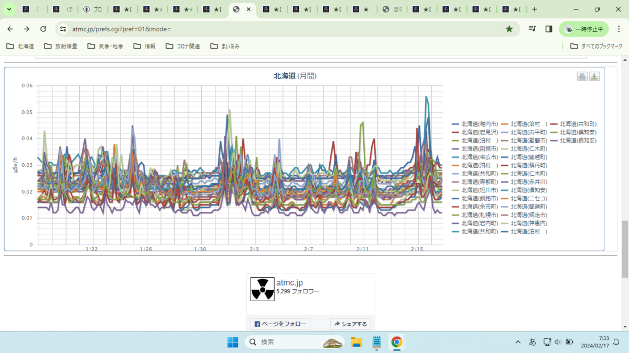Image resolution: width=629 pixels, height=353 pixels.
Task: Toggle the 北海道(札幌市) legend series
Action: click(x=475, y=215)
